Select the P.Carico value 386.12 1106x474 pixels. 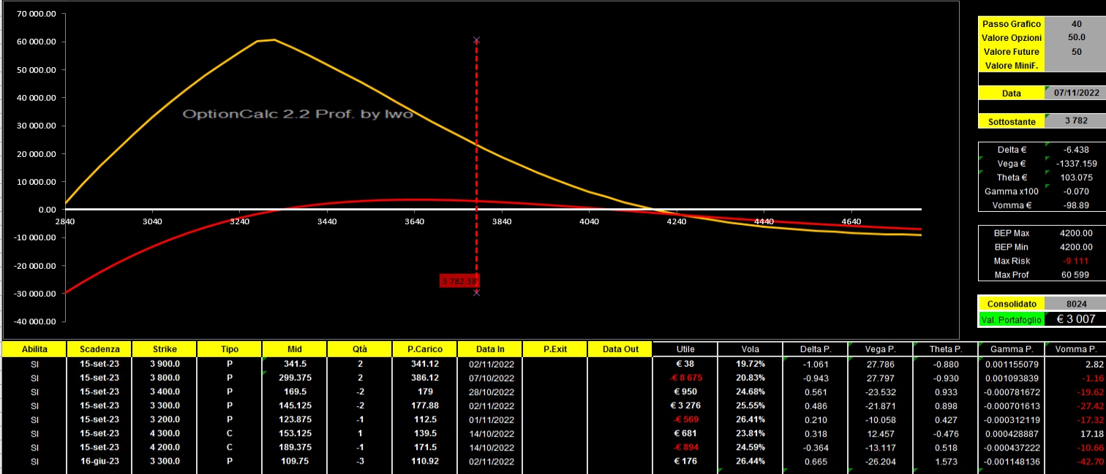point(424,378)
